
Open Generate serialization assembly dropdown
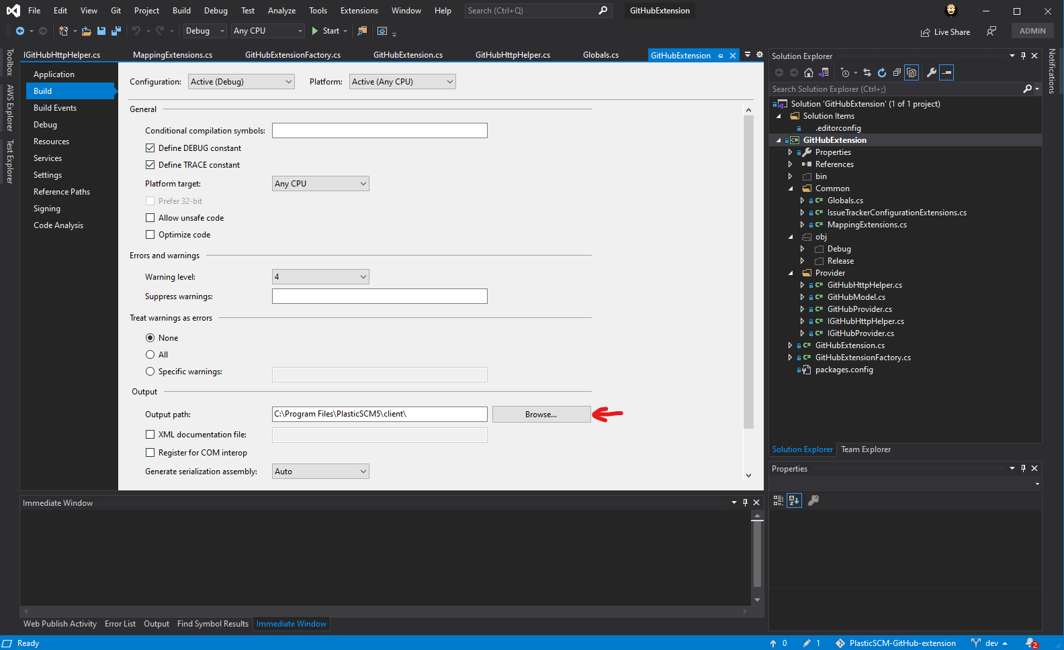pyautogui.click(x=320, y=472)
